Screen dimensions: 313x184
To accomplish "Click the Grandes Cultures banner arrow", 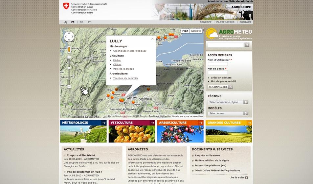I will (x=249, y=123).
